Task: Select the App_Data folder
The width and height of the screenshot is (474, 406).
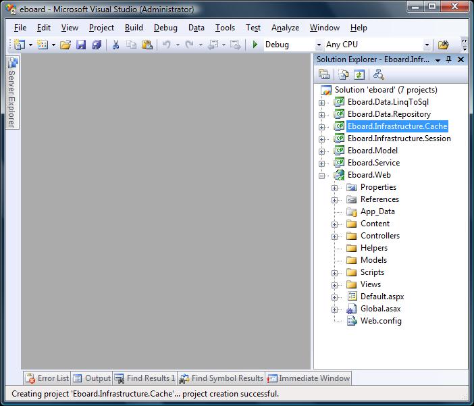Action: (377, 211)
